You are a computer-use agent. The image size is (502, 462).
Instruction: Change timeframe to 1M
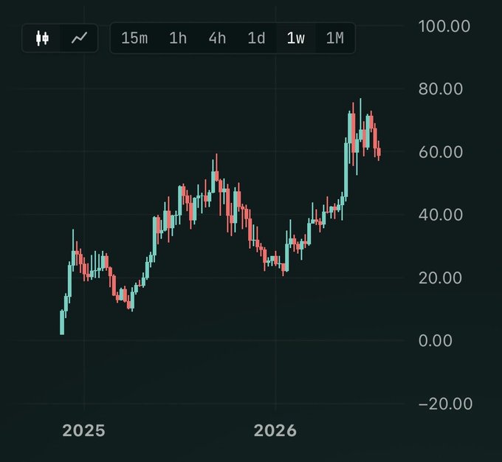pos(335,38)
